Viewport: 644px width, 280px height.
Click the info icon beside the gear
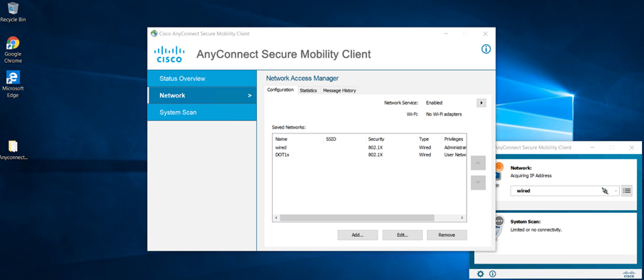492,274
